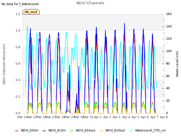Click the 160 right axis tick label

169,14
